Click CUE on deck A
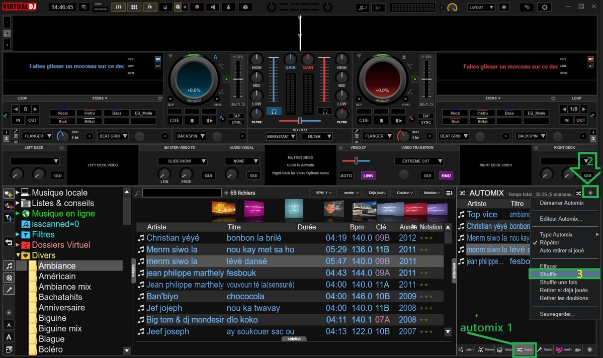Image resolution: width=603 pixels, height=358 pixels. (x=175, y=120)
